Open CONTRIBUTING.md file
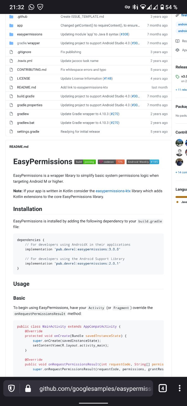Screen dimensions: 187x406 pos(32,70)
